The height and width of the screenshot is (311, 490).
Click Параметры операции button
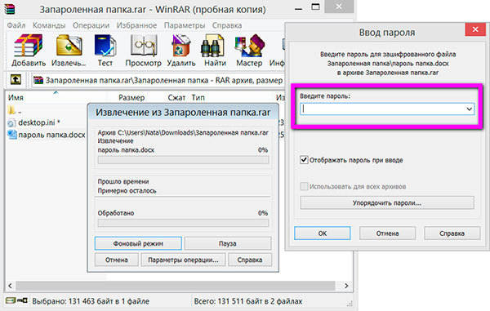183,260
